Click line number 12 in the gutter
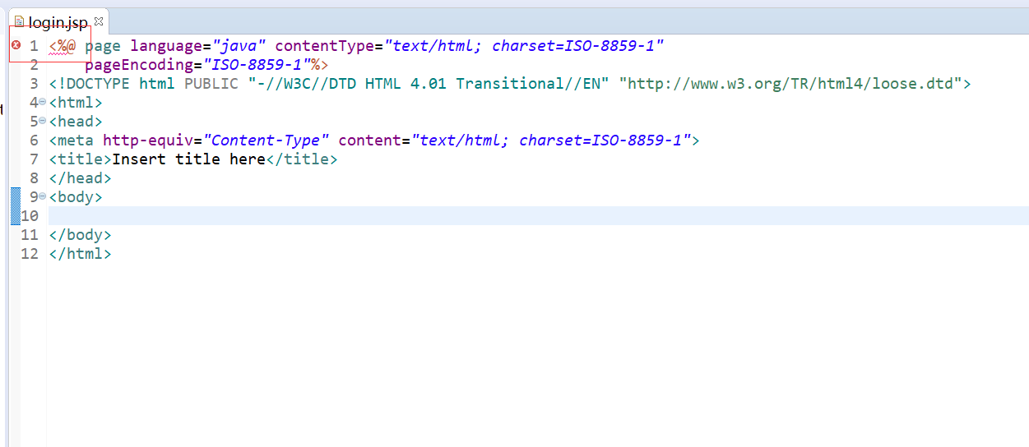Screen dimensions: 1029x447 [x=30, y=254]
